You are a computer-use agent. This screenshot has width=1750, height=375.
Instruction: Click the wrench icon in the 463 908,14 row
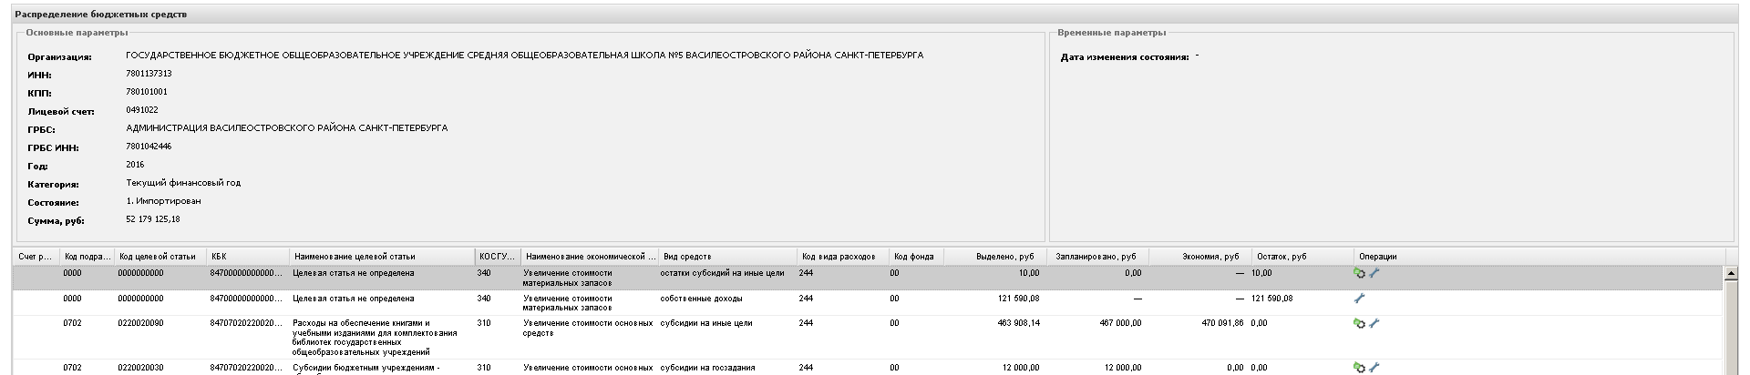tap(1374, 322)
